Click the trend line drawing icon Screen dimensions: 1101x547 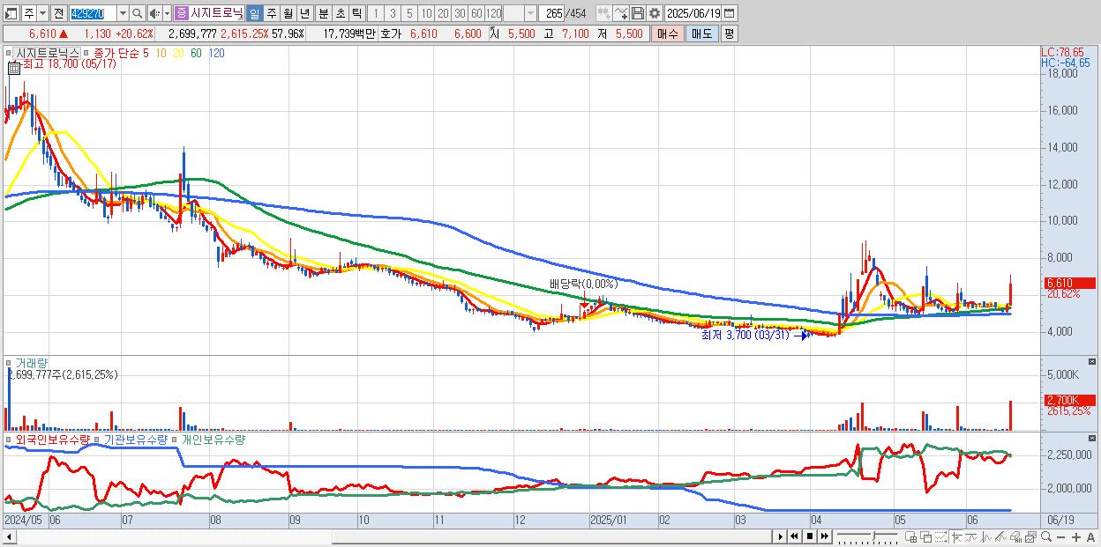[x=970, y=536]
